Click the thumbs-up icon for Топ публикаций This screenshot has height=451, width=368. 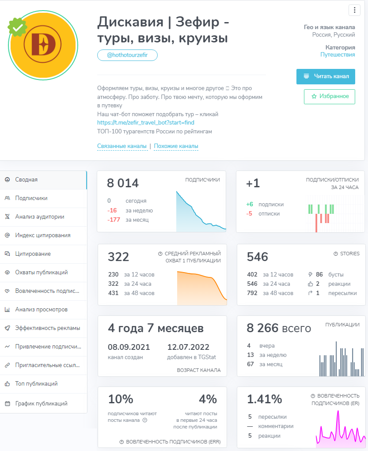pos(7,384)
